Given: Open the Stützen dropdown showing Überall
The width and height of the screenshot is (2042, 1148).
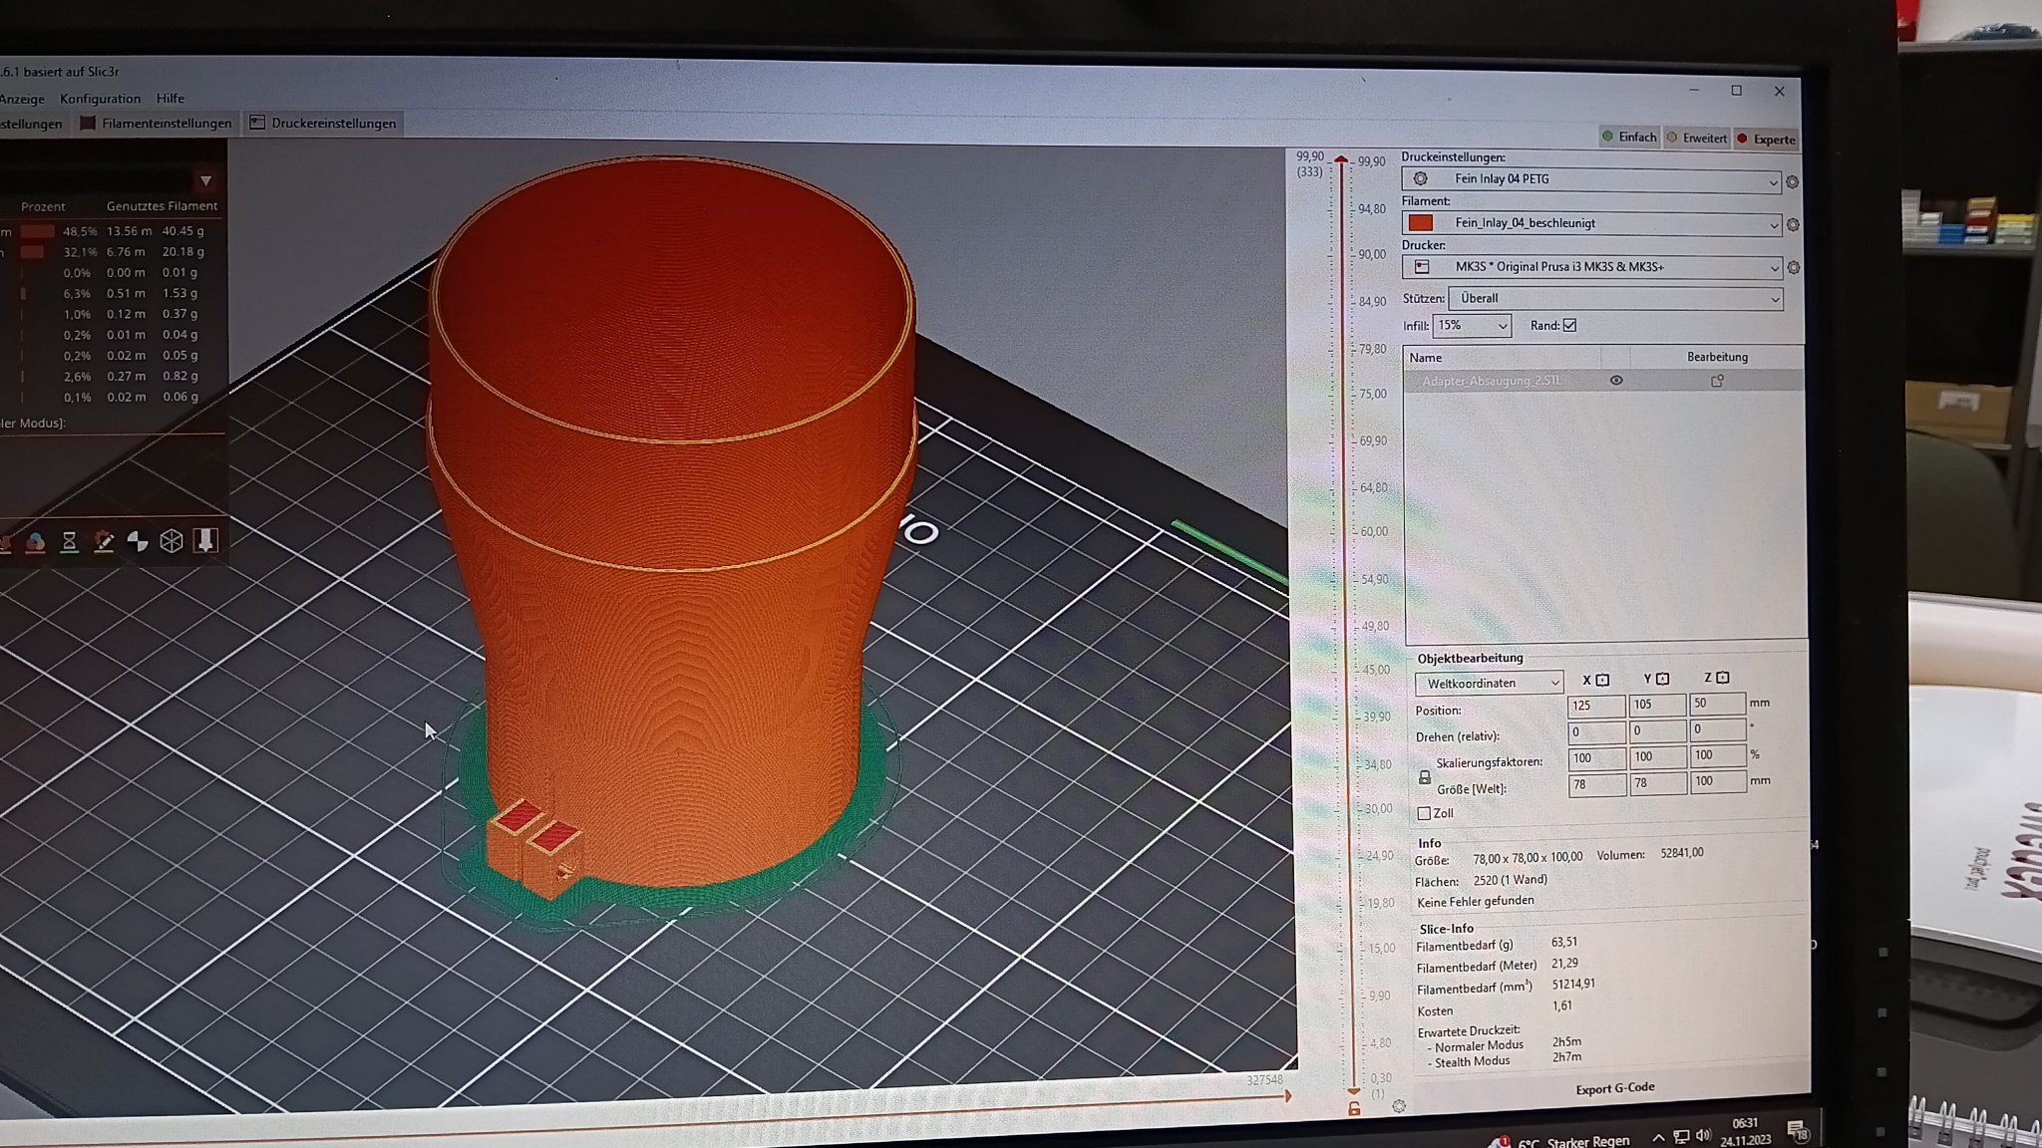Looking at the screenshot, I should (1615, 298).
